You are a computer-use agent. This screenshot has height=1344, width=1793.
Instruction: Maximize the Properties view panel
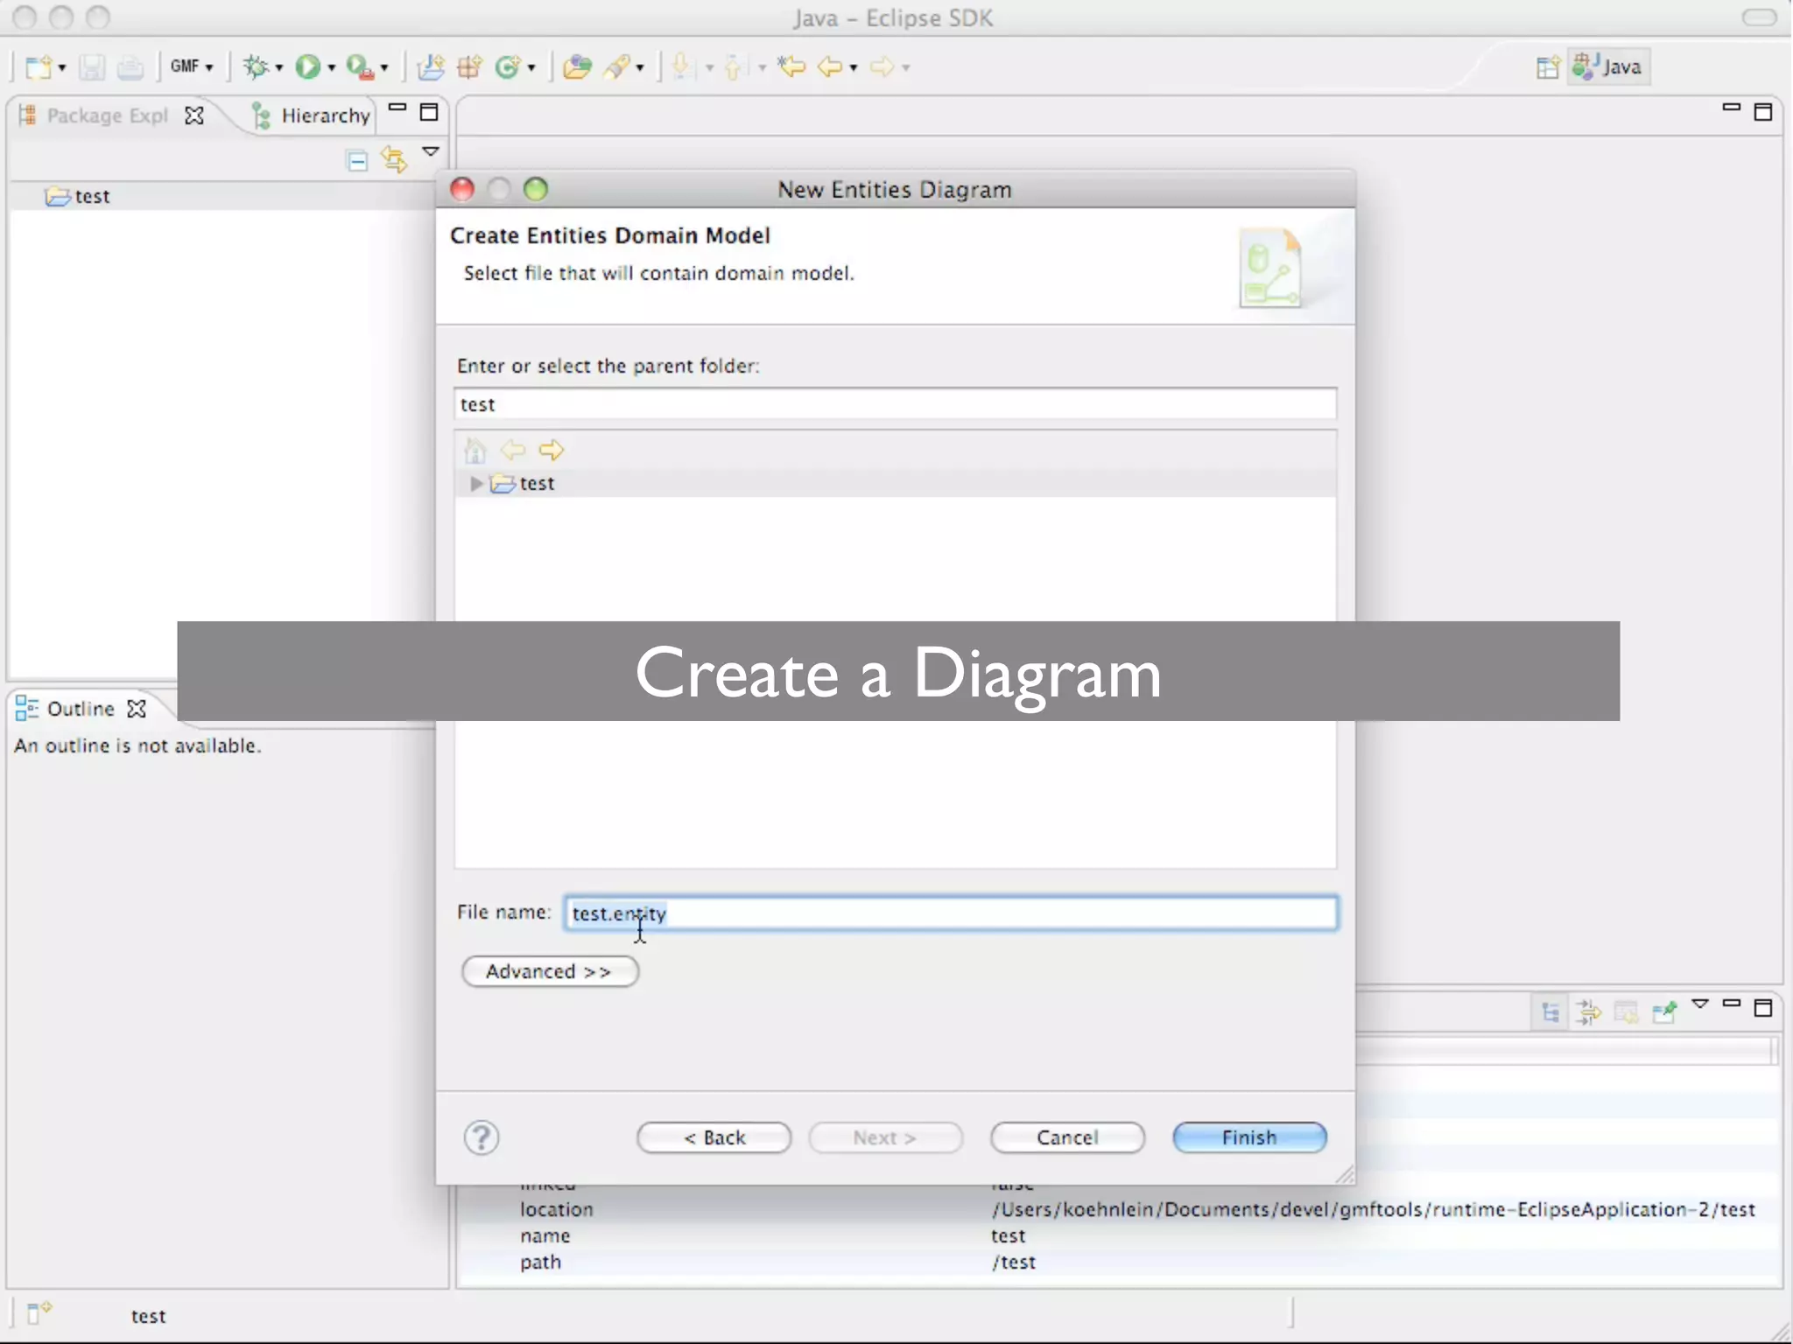coord(1763,1008)
